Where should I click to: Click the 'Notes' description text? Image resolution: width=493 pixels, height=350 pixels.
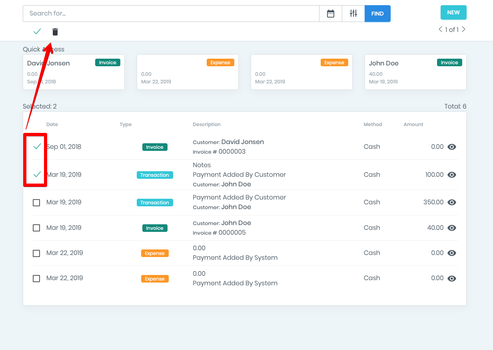(202, 165)
